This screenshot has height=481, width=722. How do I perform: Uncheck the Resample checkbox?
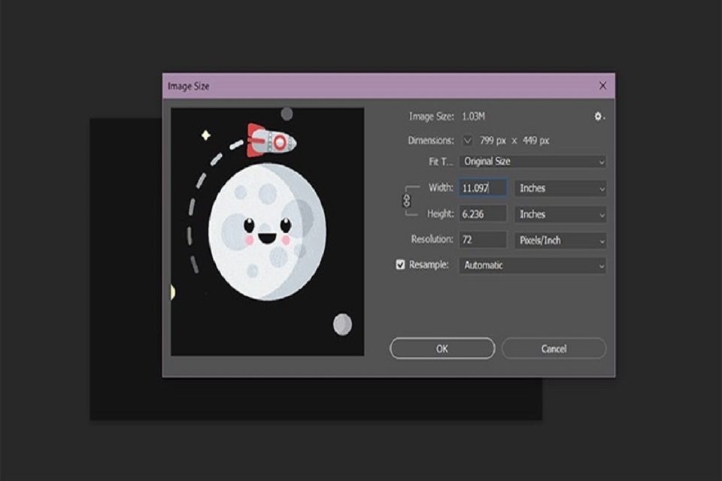pos(400,265)
